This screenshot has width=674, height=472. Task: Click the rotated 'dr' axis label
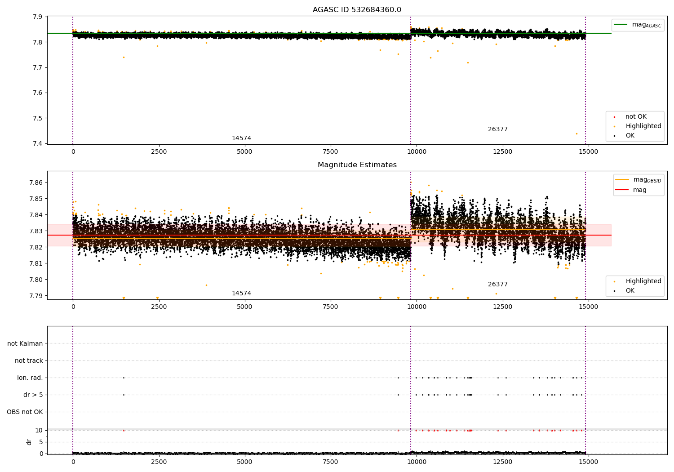pyautogui.click(x=29, y=442)
